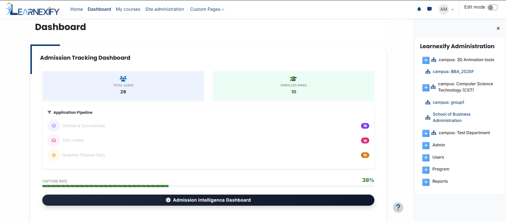Click the Verified & Documented check icon

click(54, 126)
